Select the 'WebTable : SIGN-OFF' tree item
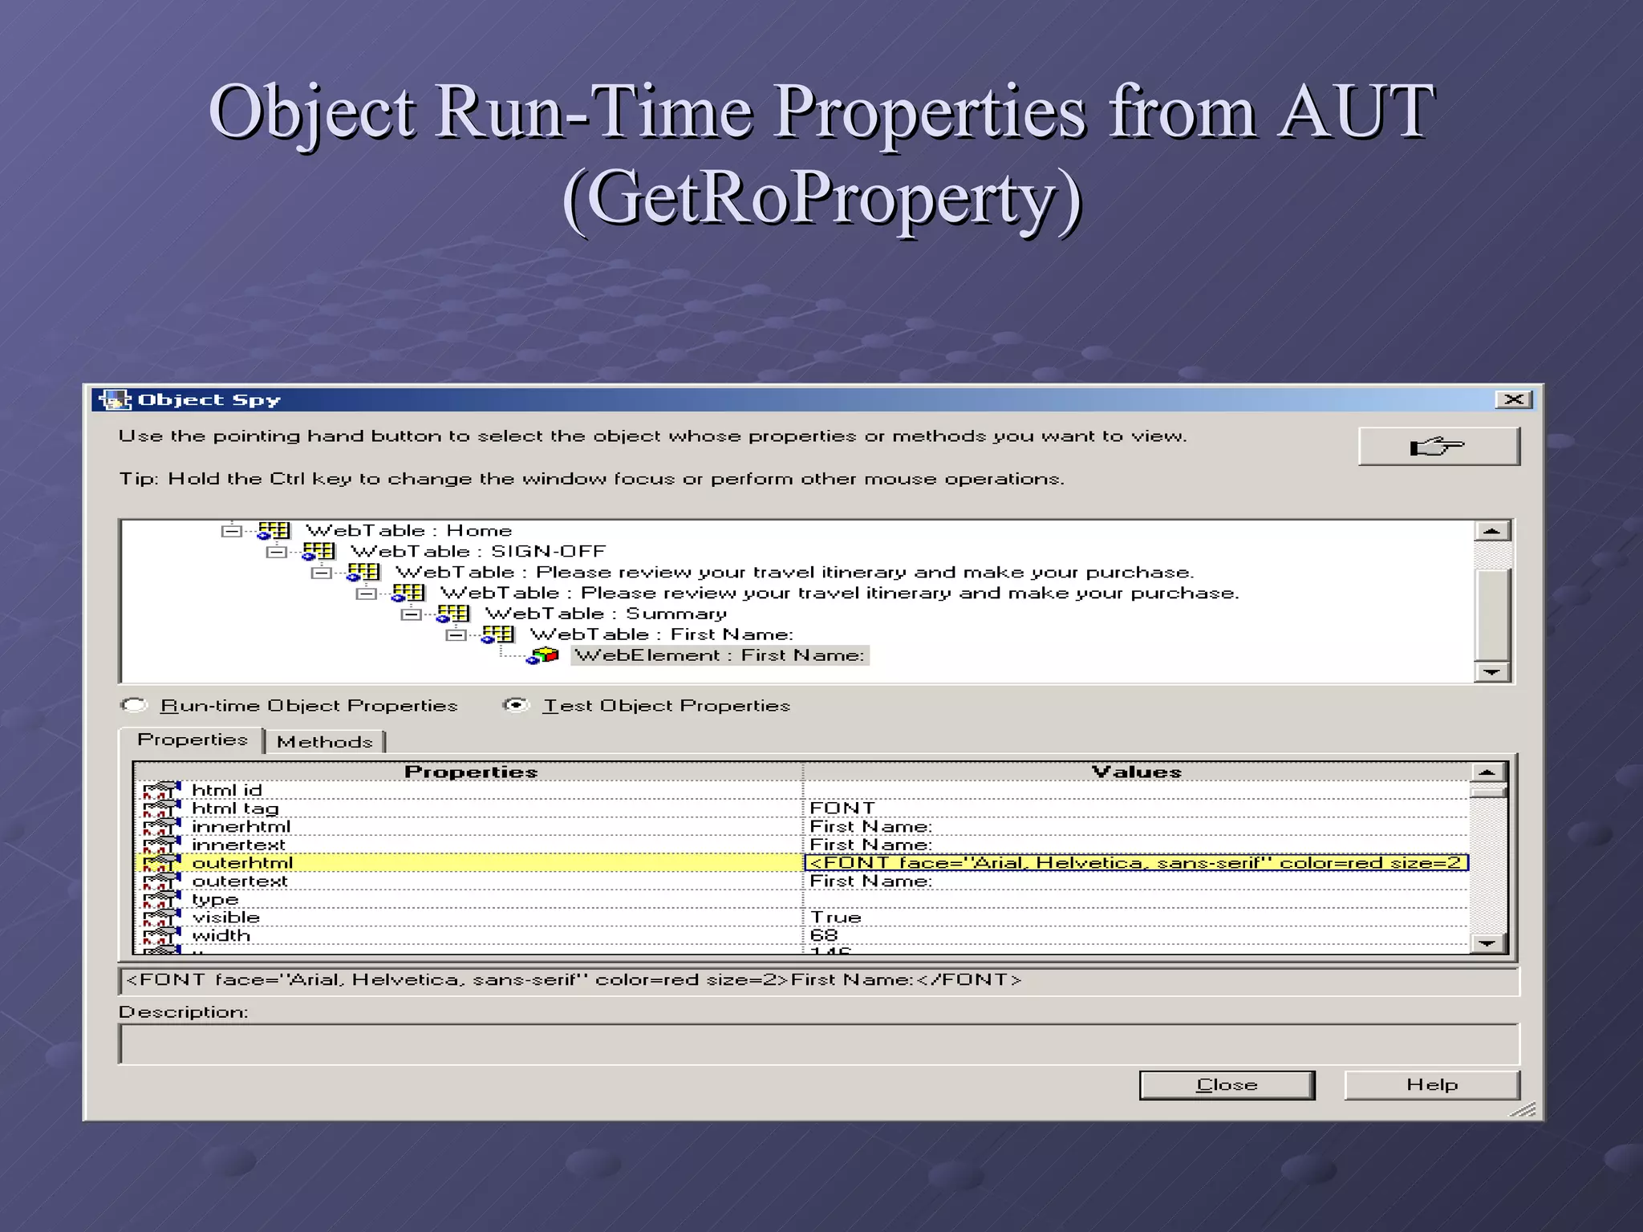 tap(478, 551)
